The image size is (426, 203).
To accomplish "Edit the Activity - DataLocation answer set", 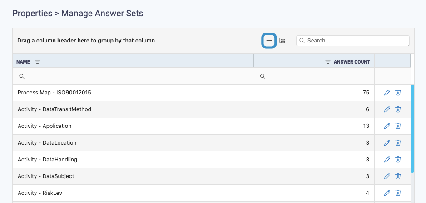I will [x=387, y=143].
